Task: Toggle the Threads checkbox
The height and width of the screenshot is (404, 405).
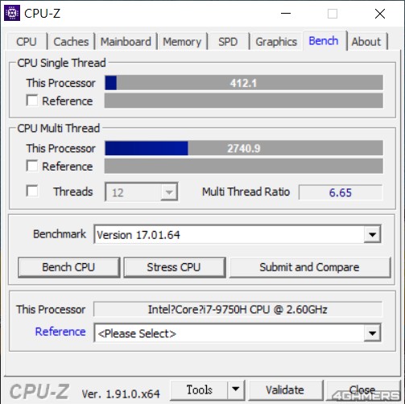Action: tap(32, 191)
